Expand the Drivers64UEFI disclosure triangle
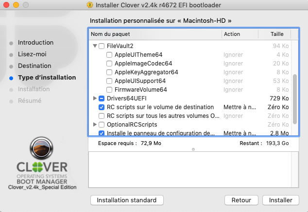Viewport: 308px width, 212px height. click(x=95, y=98)
